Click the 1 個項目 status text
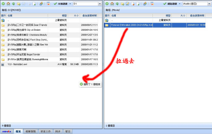The width and height of the screenshot is (212, 134). click(110, 126)
